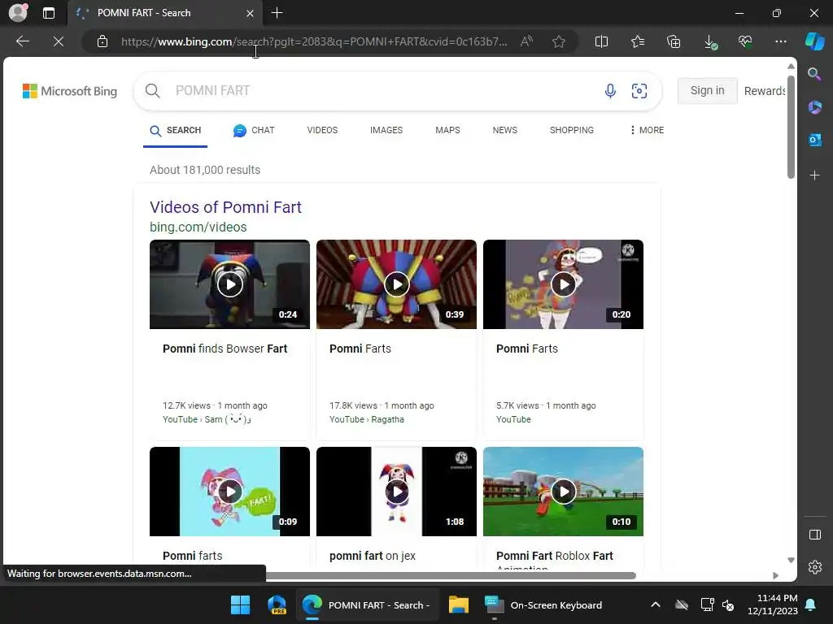The height and width of the screenshot is (624, 833).
Task: Open File Explorer from the taskbar
Action: coord(459,604)
